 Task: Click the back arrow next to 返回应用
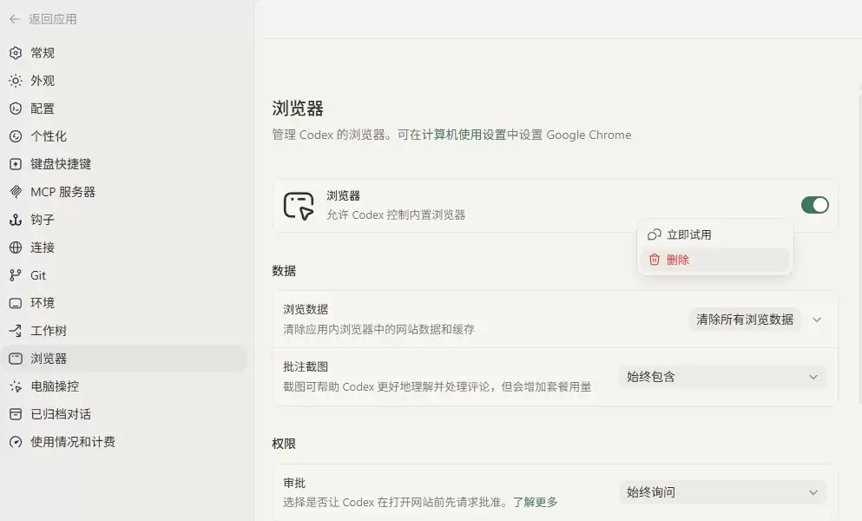click(x=15, y=19)
